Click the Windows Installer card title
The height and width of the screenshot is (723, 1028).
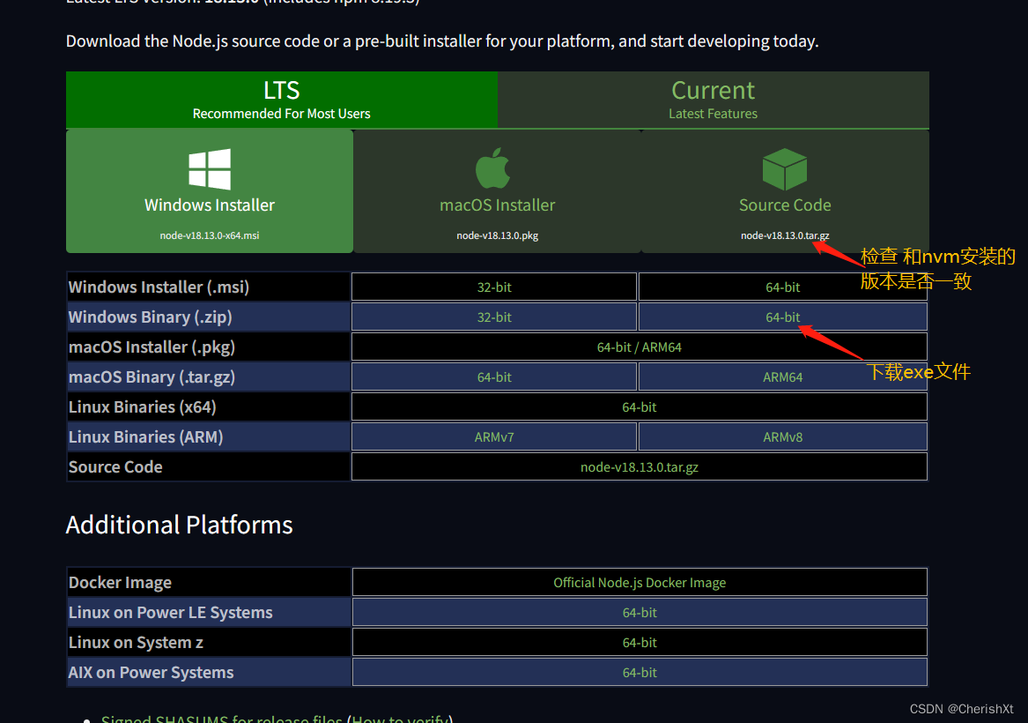pos(210,205)
